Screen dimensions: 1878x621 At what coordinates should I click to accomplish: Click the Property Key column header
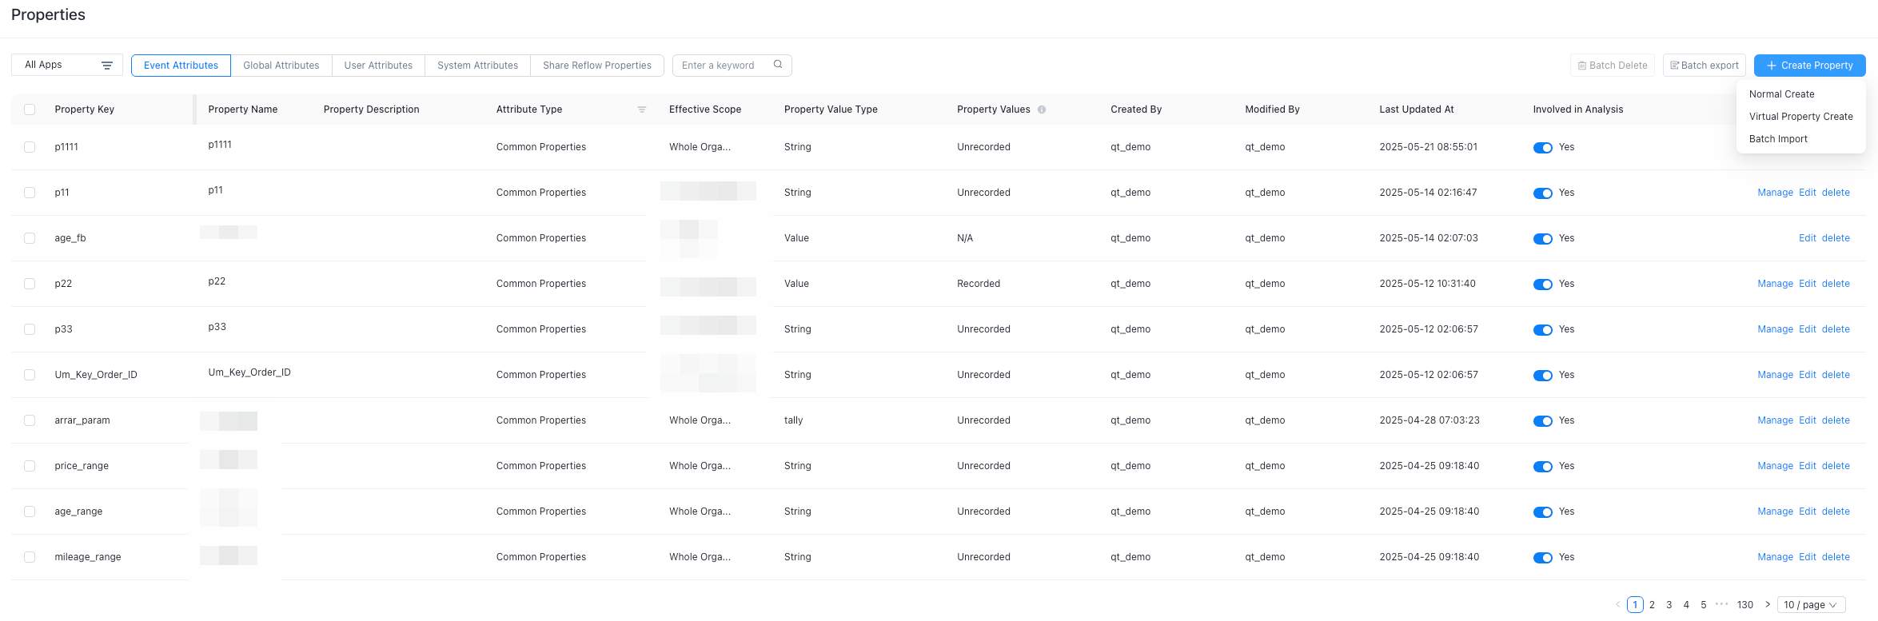84,109
